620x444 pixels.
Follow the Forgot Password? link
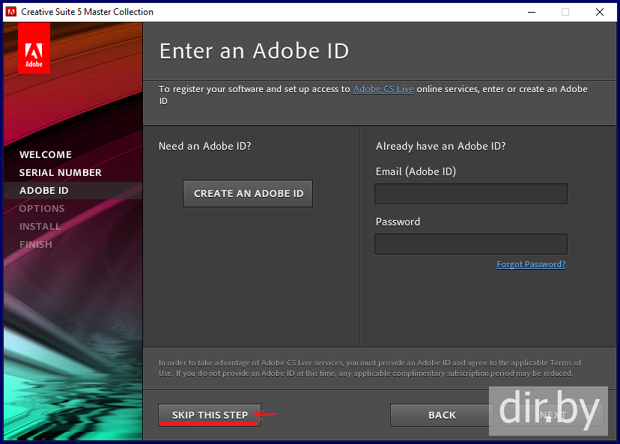(531, 264)
